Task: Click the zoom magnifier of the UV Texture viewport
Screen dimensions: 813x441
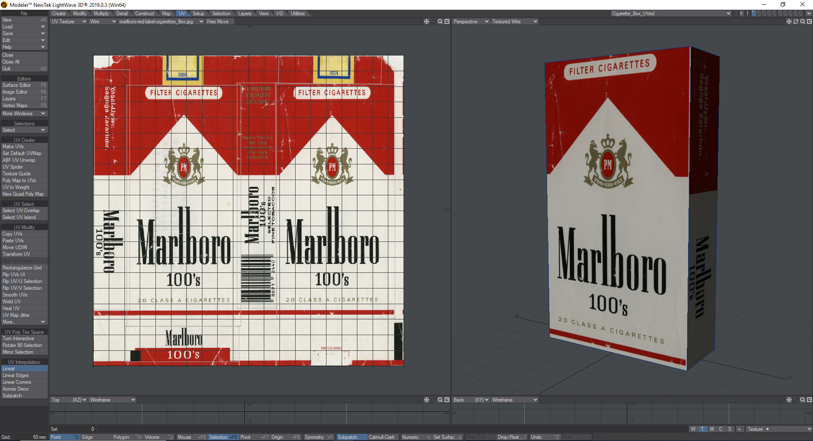Action: [x=440, y=22]
